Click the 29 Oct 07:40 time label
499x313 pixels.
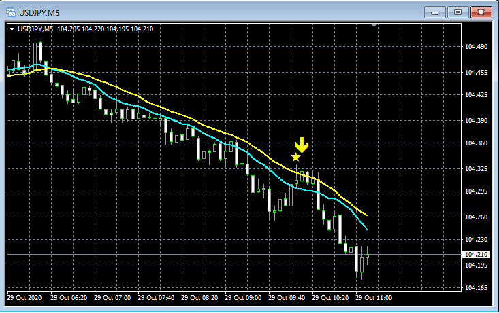pyautogui.click(x=156, y=298)
